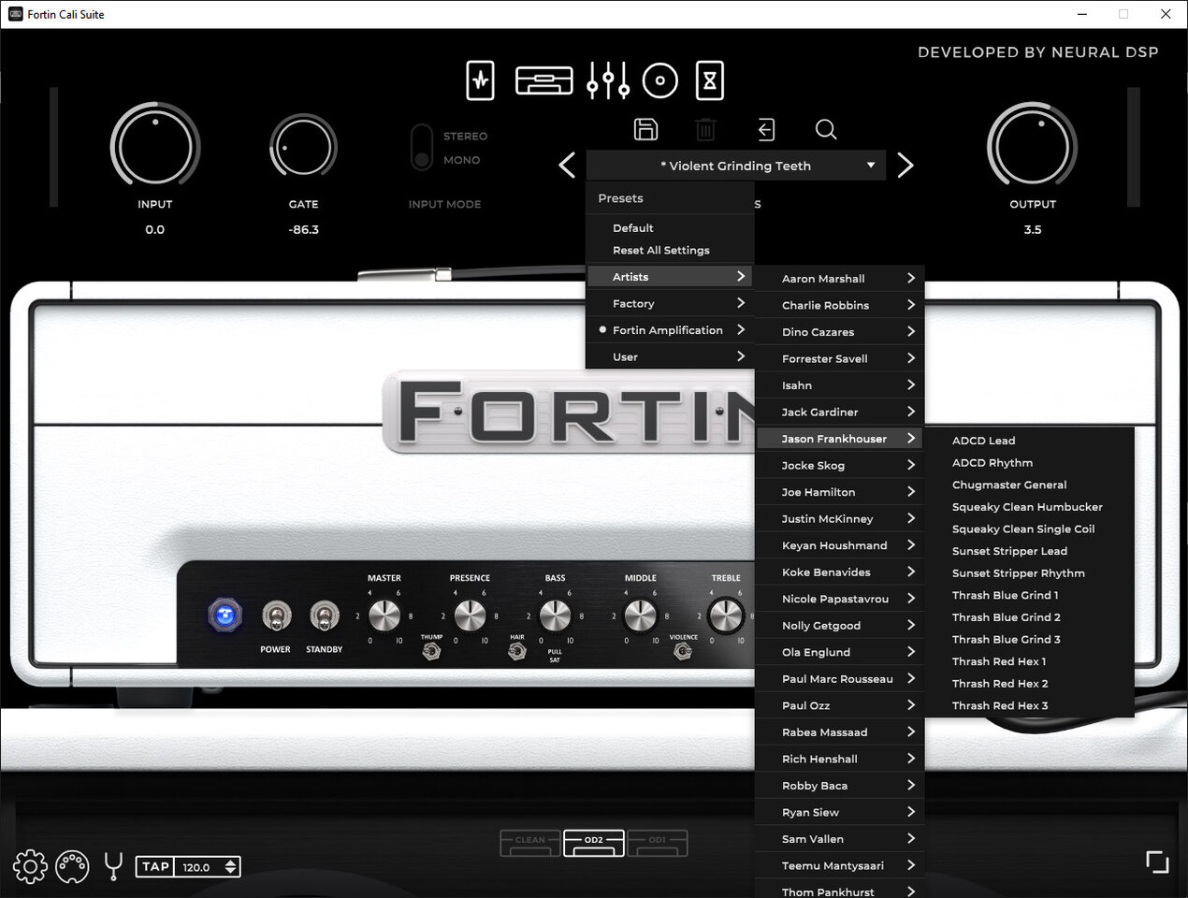The height and width of the screenshot is (898, 1188).
Task: Open the cab speaker section icon
Action: click(x=659, y=80)
